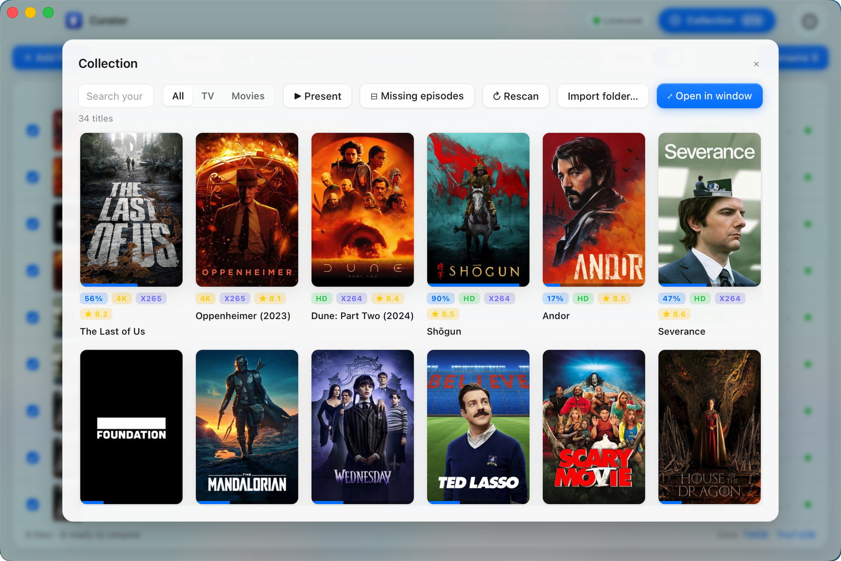The width and height of the screenshot is (841, 561).
Task: Open the Import folder dialog
Action: point(603,96)
